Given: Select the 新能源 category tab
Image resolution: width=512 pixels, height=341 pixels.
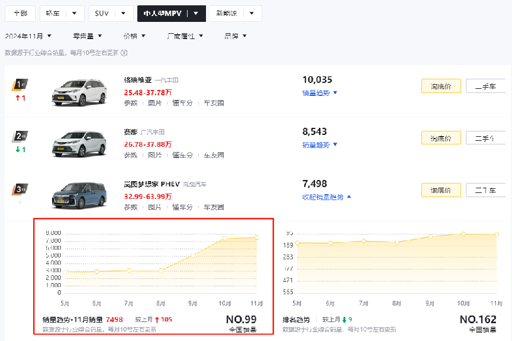Looking at the screenshot, I should pos(226,14).
